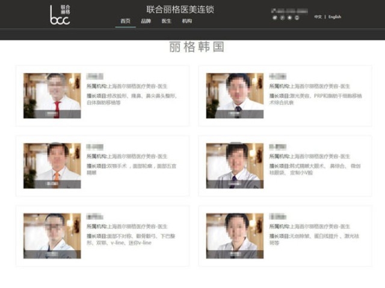
Task: Open the 医生 menu item
Action: tap(167, 21)
